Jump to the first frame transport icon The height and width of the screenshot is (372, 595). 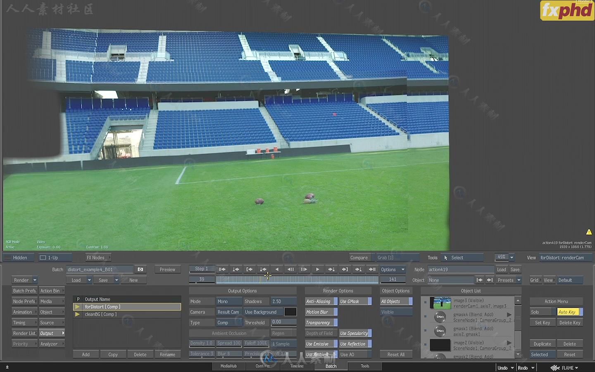point(222,269)
